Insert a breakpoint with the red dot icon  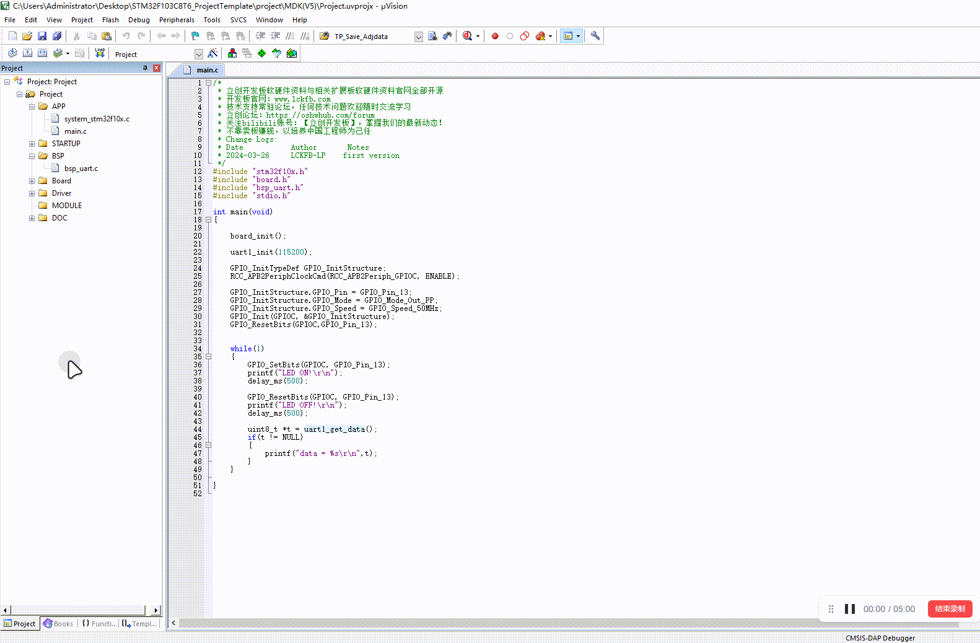(495, 36)
